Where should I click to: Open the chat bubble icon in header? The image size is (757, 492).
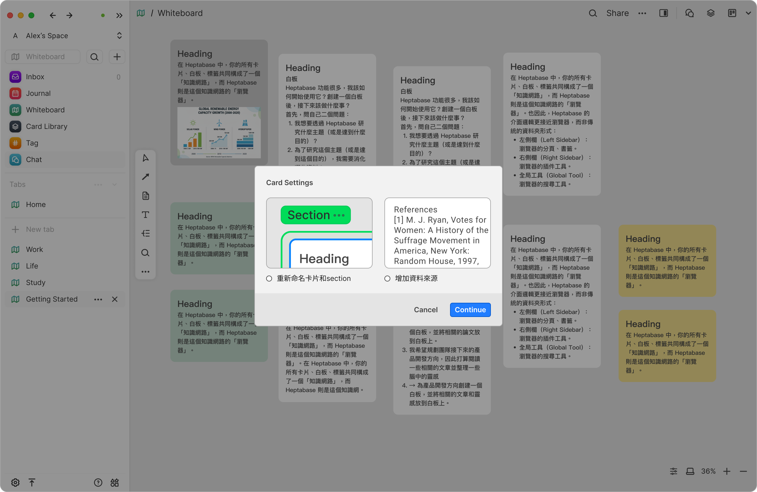[689, 13]
